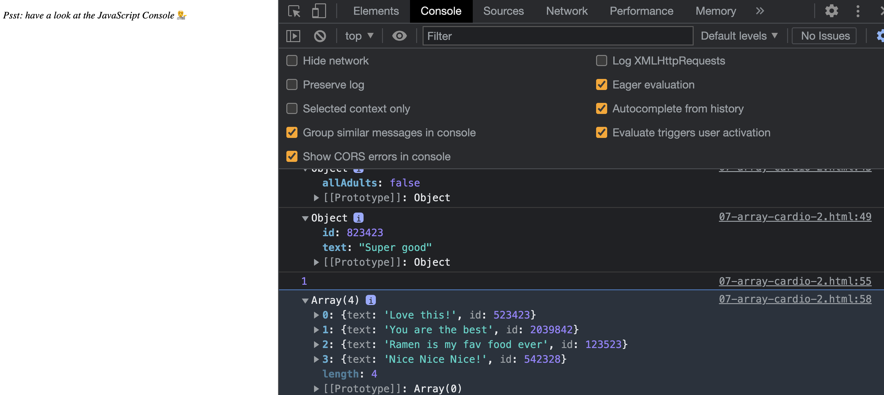Open the three-dot DevTools menu
Screen dimensions: 884x395
point(858,11)
